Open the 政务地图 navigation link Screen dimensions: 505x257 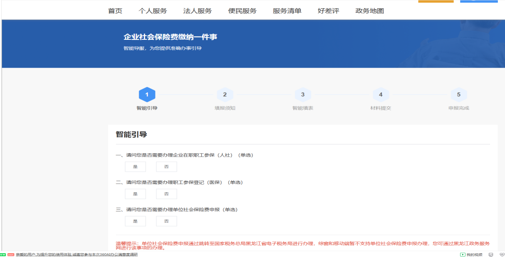369,11
